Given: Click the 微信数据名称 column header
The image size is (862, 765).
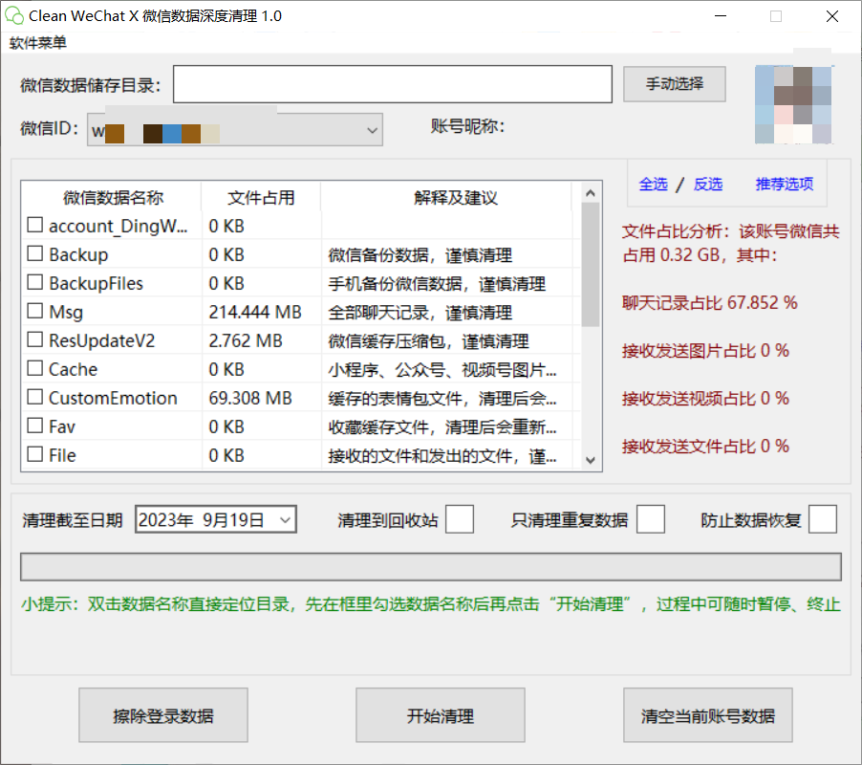Looking at the screenshot, I should (x=112, y=197).
